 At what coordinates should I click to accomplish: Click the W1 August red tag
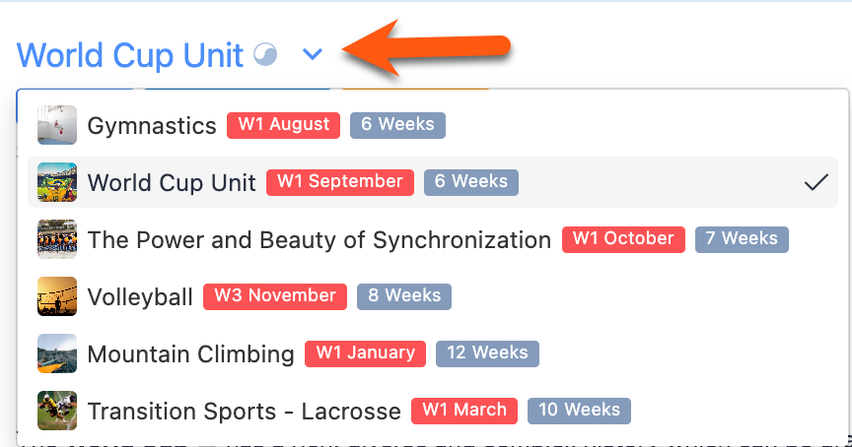[x=283, y=125]
